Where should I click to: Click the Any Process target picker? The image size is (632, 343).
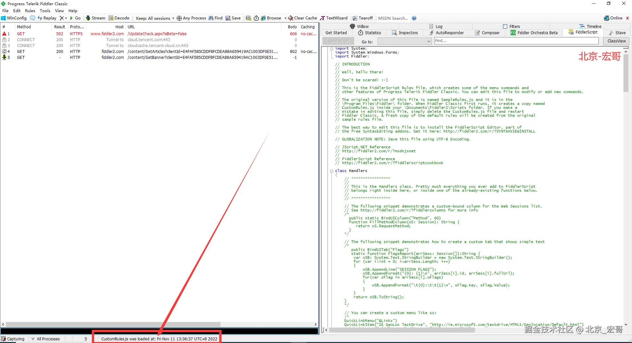click(x=191, y=18)
